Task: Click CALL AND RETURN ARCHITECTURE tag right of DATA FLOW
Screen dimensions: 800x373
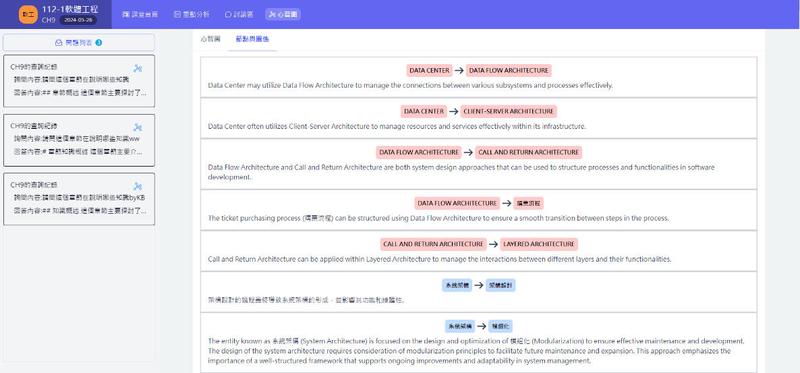Action: (529, 152)
